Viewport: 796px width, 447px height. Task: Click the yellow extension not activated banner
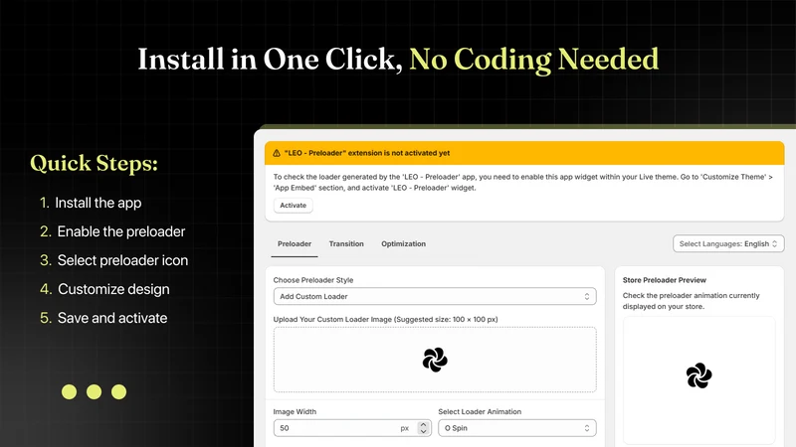pyautogui.click(x=524, y=153)
